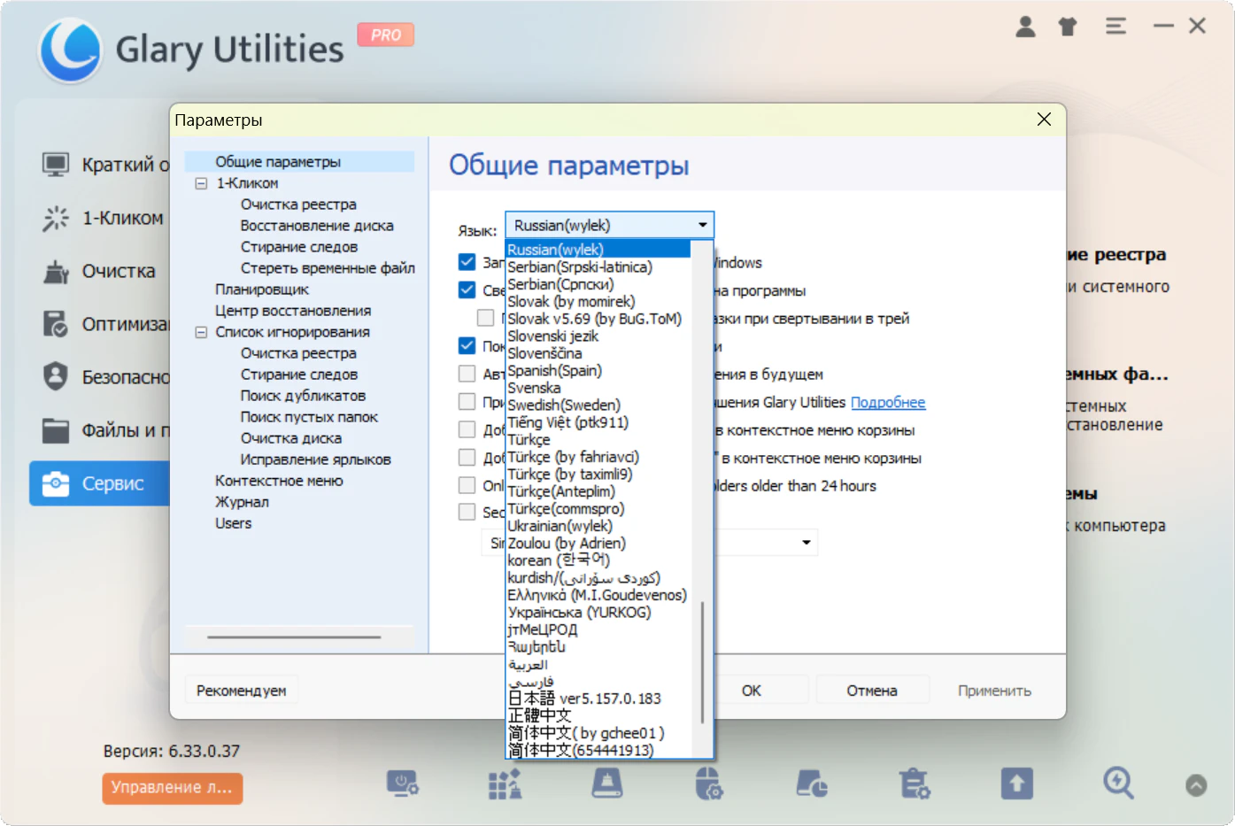Select the Users tree item
1235x826 pixels.
click(233, 523)
